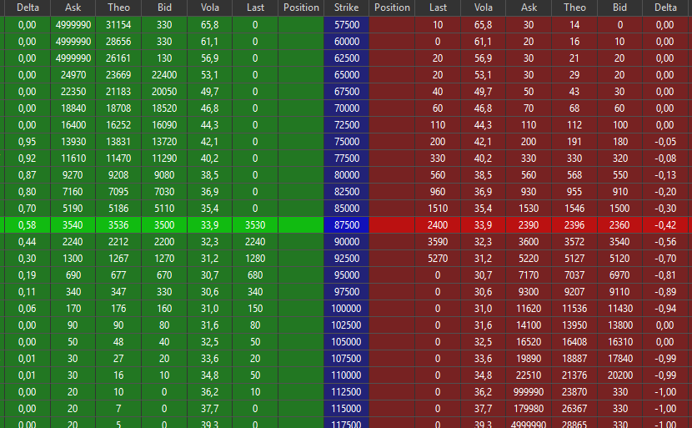
Task: Click put ask 3600 in the 90000 row
Action: click(x=529, y=242)
